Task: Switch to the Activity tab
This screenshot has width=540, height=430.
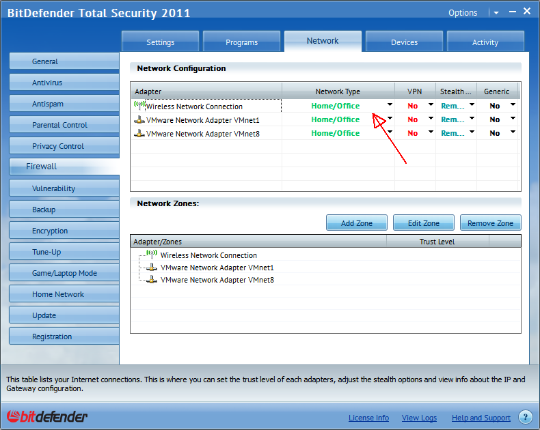Action: [485, 42]
